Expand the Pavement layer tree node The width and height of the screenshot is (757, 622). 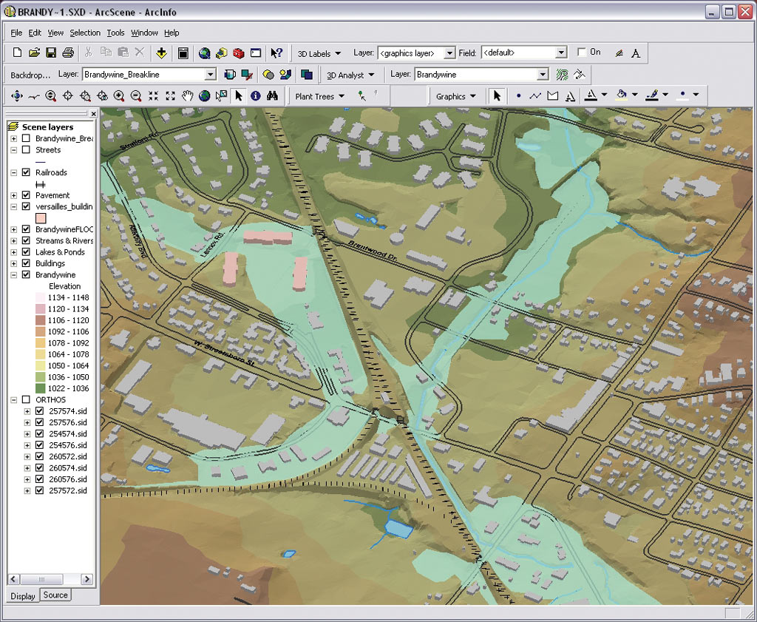click(x=14, y=195)
